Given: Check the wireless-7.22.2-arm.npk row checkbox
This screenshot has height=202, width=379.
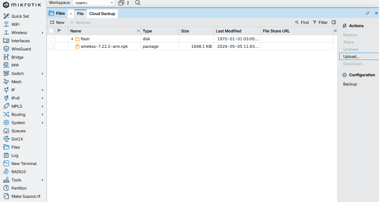Looking at the screenshot, I should tap(51, 46).
